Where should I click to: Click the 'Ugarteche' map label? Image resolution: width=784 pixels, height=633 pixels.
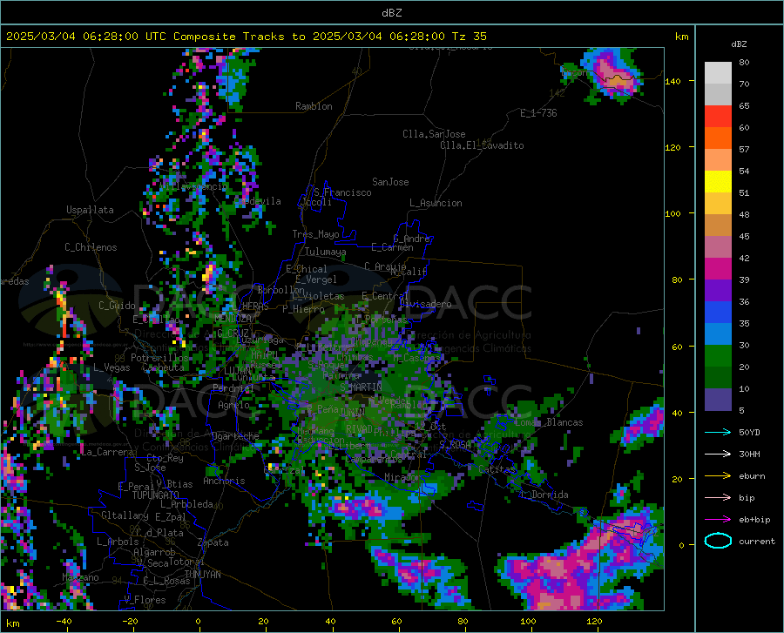pos(235,436)
